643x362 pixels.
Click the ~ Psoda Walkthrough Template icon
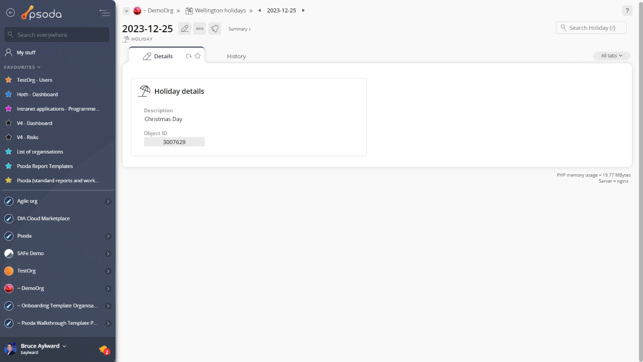9,323
